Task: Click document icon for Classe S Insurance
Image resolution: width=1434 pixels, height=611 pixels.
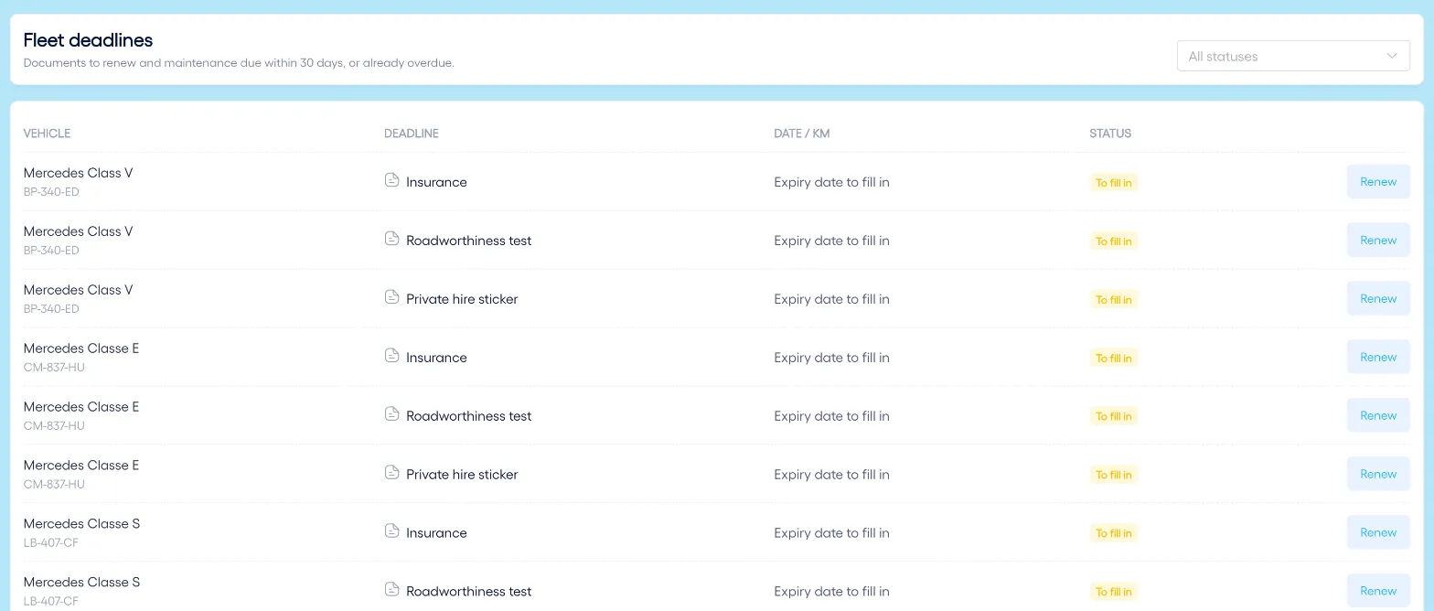Action: point(391,531)
